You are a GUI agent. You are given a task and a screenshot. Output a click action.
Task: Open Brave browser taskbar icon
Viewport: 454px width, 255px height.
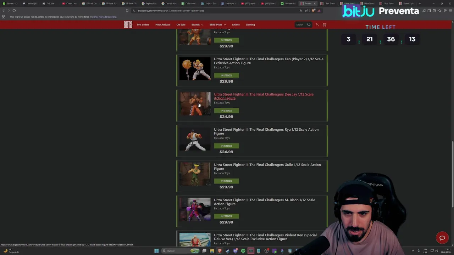tap(220, 251)
